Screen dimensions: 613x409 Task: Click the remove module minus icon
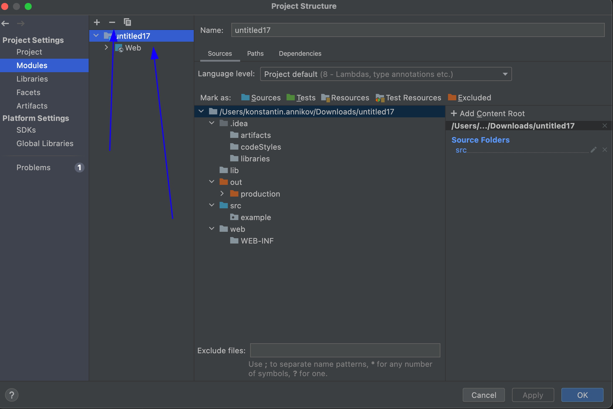click(112, 22)
